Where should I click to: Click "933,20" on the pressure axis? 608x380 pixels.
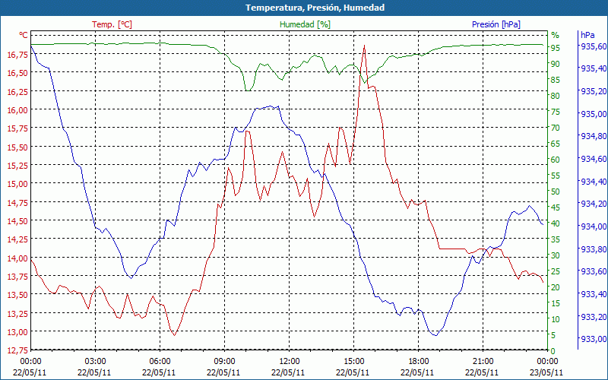coord(594,317)
